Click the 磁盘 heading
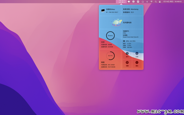Viewport: 184px width, 115px height. point(103,62)
